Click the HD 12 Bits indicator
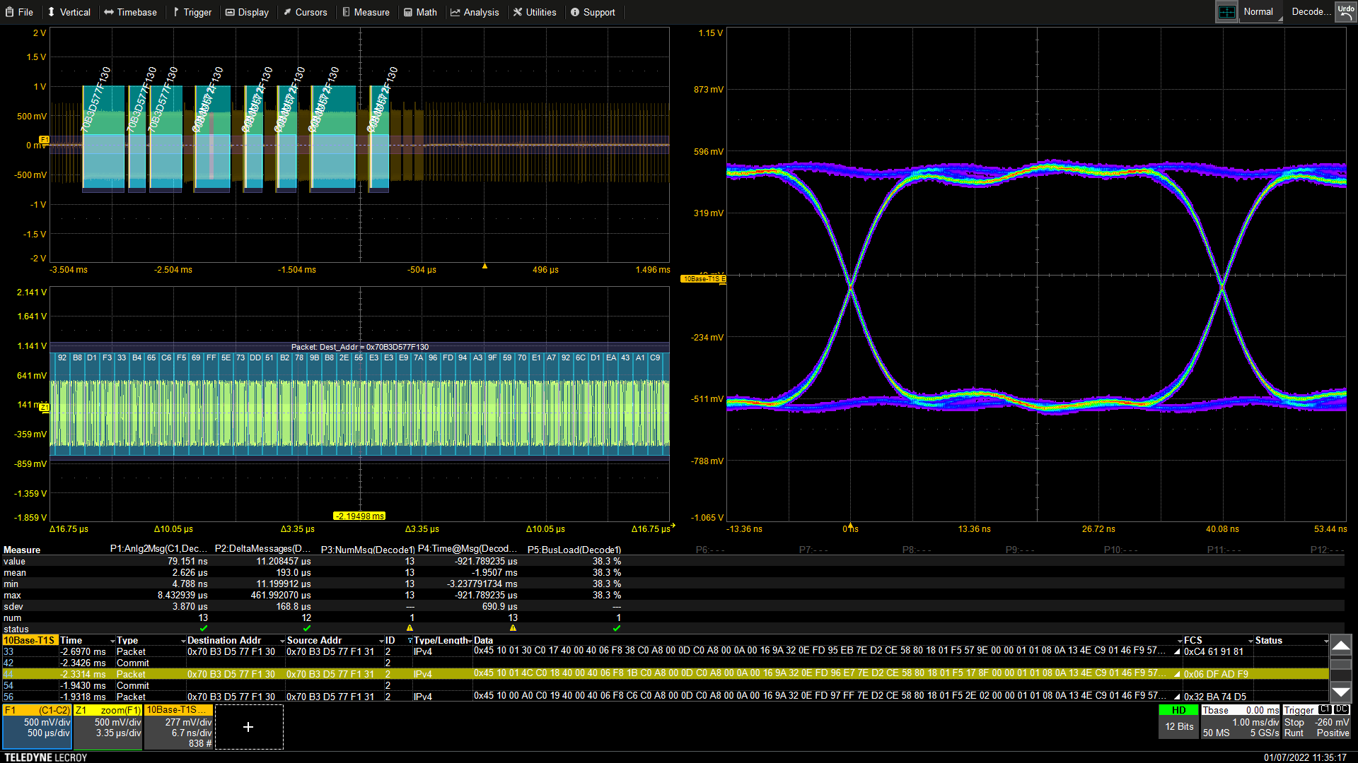Screen dimensions: 1358x763 click(x=1178, y=721)
